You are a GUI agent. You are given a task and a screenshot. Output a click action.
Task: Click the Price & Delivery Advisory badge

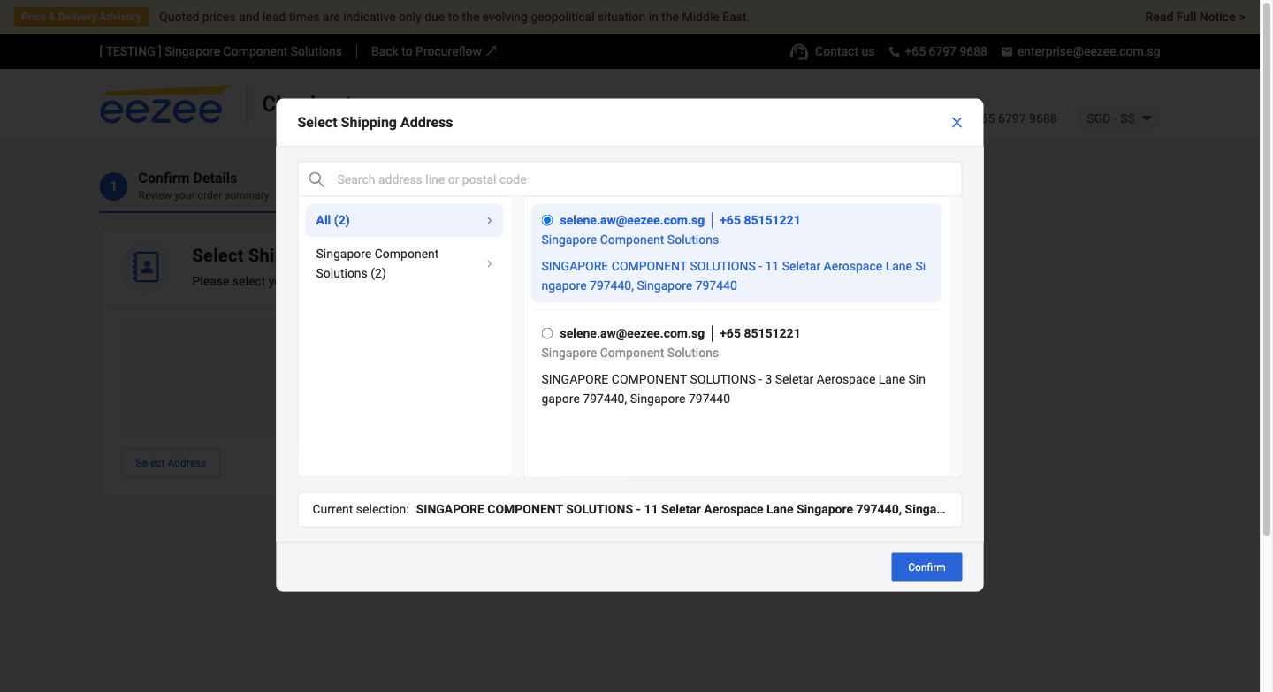click(81, 17)
